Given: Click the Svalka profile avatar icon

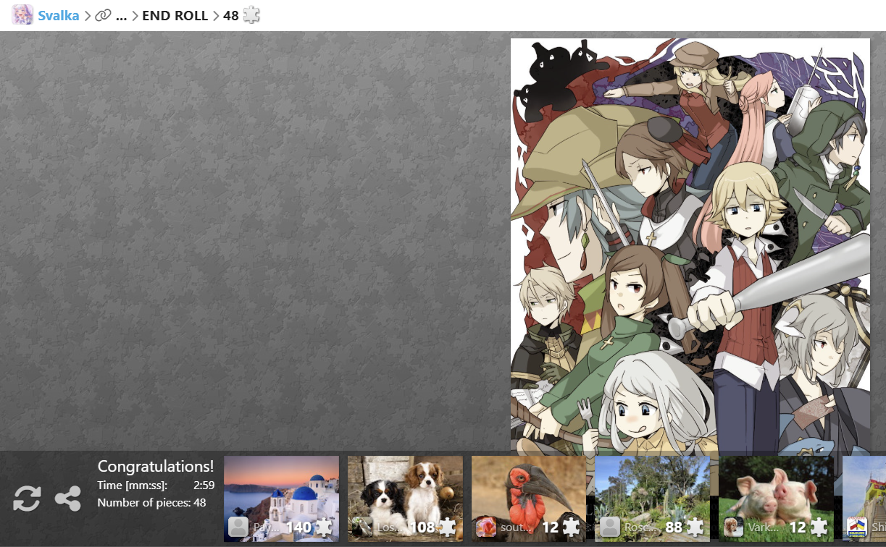Looking at the screenshot, I should pyautogui.click(x=22, y=15).
